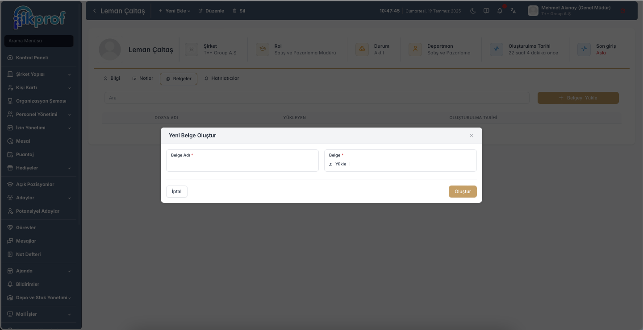Click the Bildirimler bell sidebar icon
The width and height of the screenshot is (643, 330).
[10, 284]
